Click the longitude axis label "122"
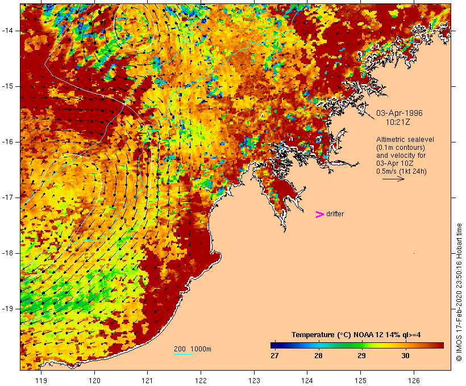This screenshot has height=386, width=466. click(x=201, y=380)
